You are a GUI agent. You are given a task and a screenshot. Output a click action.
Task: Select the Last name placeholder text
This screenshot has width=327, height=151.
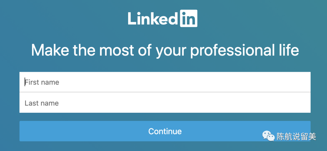pos(42,103)
